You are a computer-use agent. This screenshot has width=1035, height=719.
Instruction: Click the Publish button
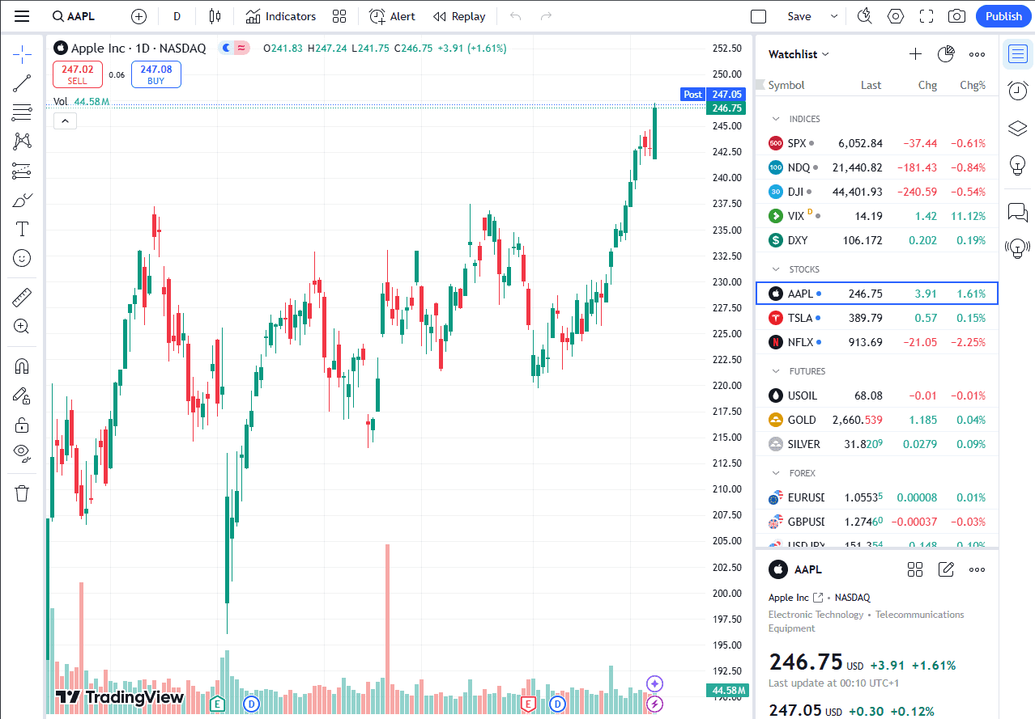pos(1003,15)
